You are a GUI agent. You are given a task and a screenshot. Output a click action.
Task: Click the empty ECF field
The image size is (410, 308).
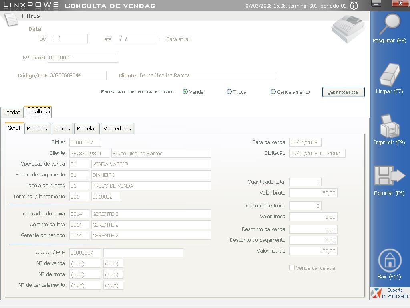143,253
